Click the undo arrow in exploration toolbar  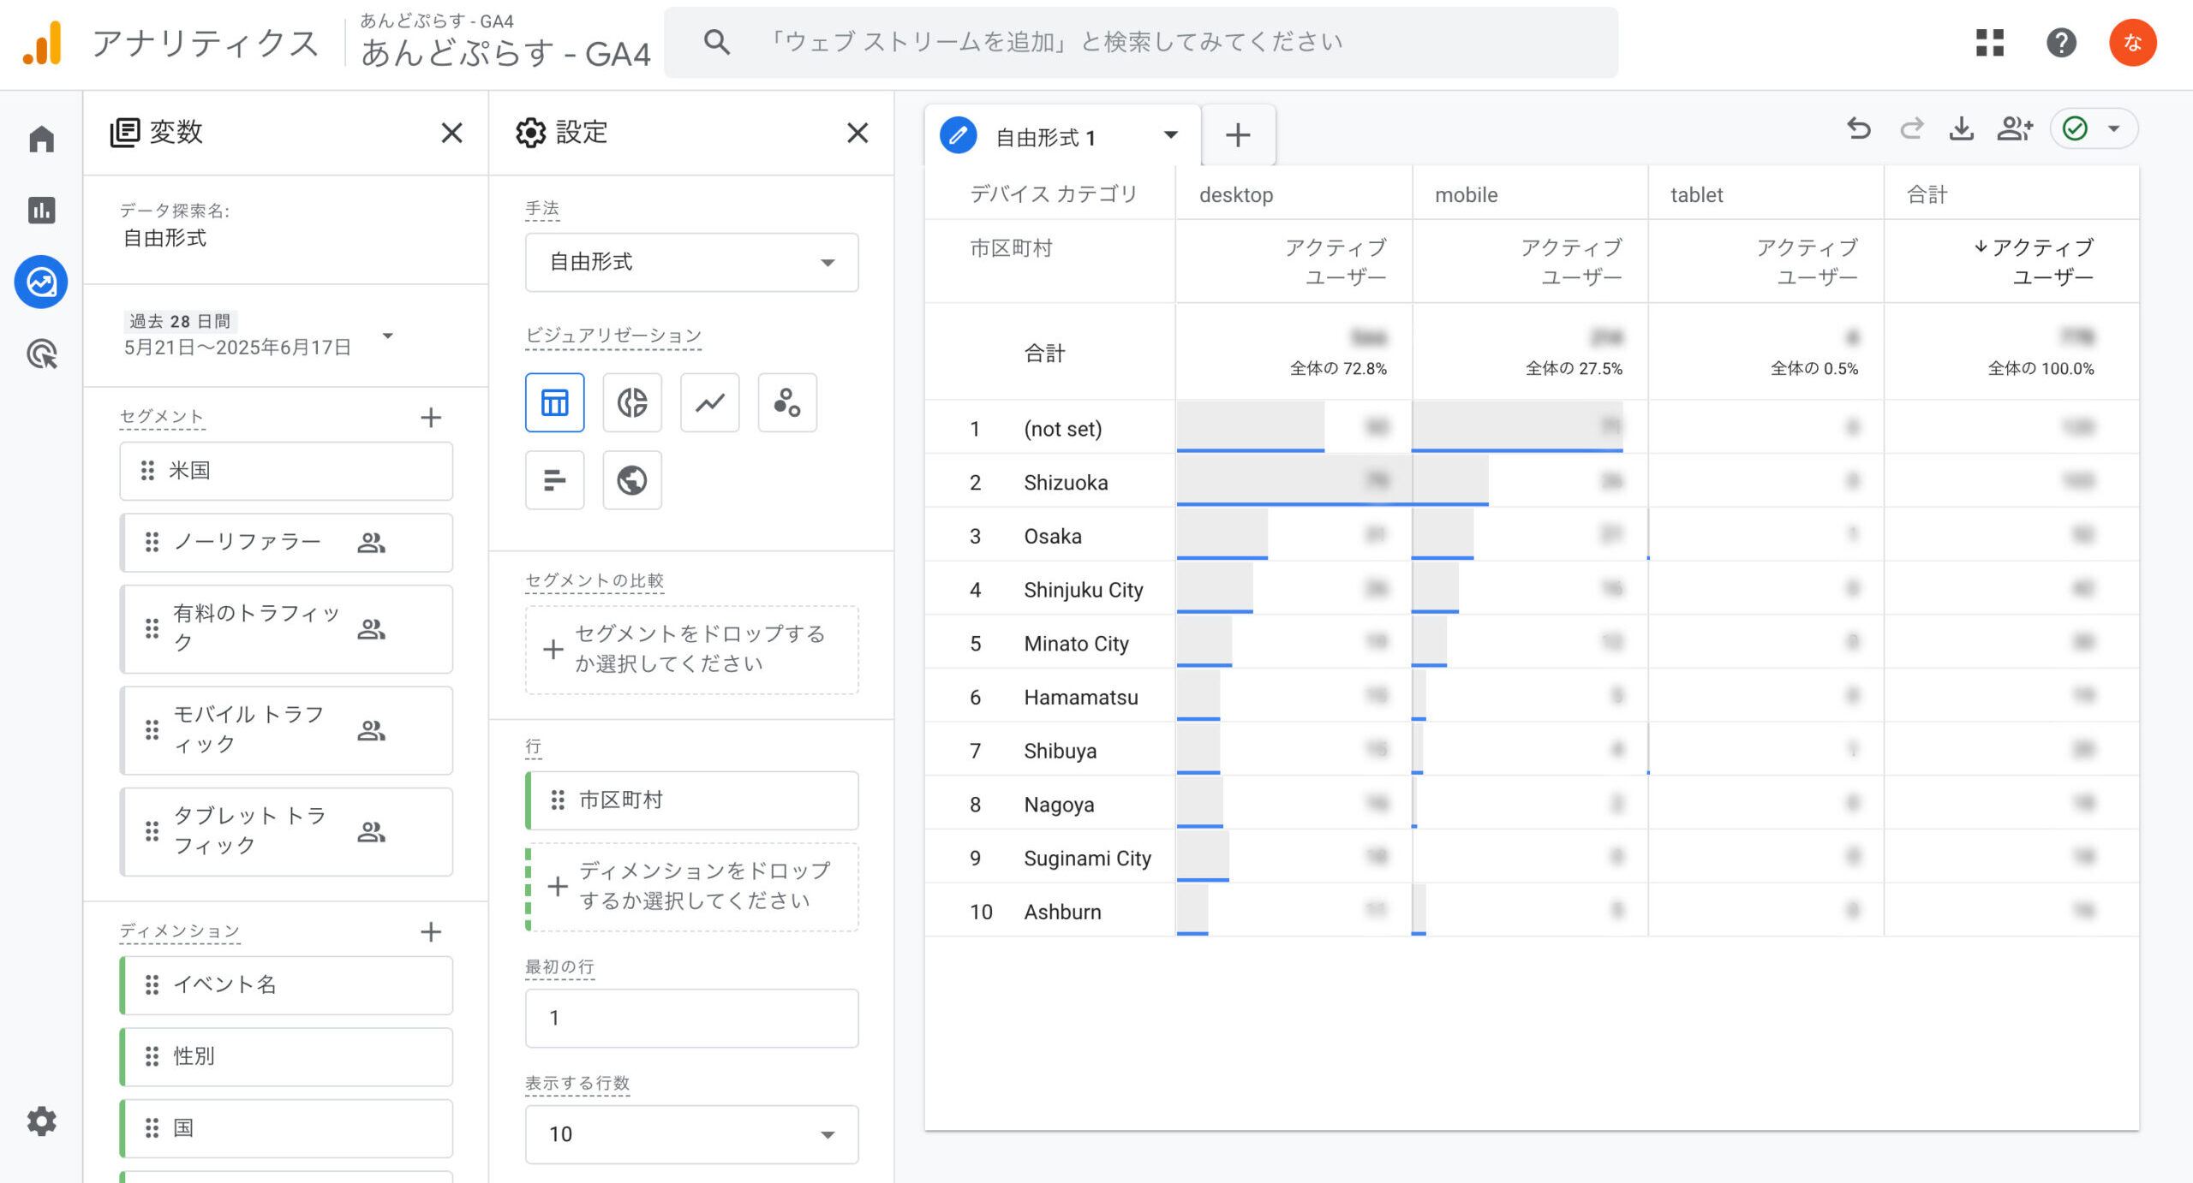[1859, 129]
